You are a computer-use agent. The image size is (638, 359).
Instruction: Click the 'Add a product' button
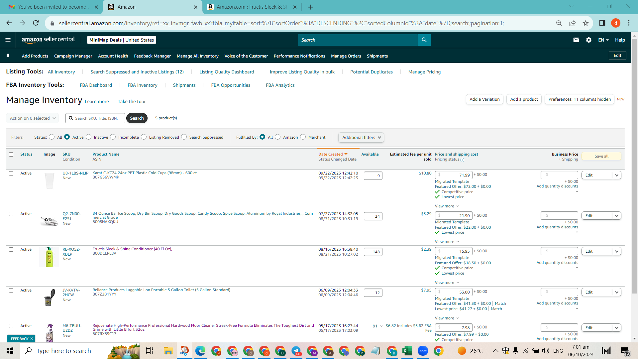click(524, 99)
